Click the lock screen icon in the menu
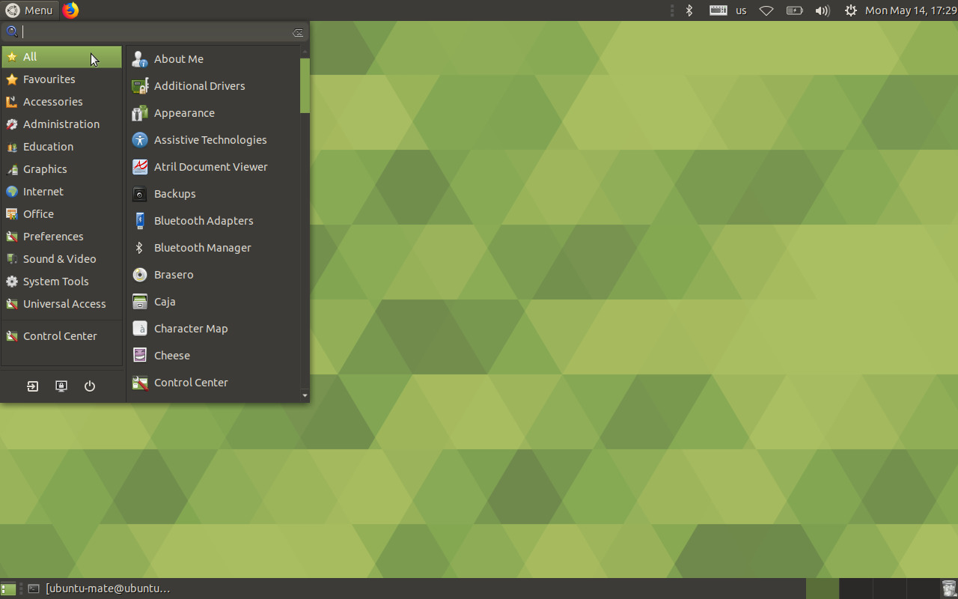This screenshot has height=599, width=958. tap(61, 386)
